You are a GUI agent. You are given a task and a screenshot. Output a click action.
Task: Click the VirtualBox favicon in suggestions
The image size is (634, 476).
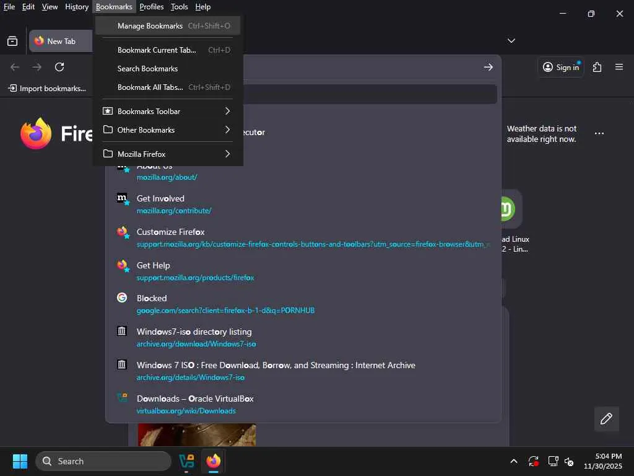pyautogui.click(x=122, y=397)
